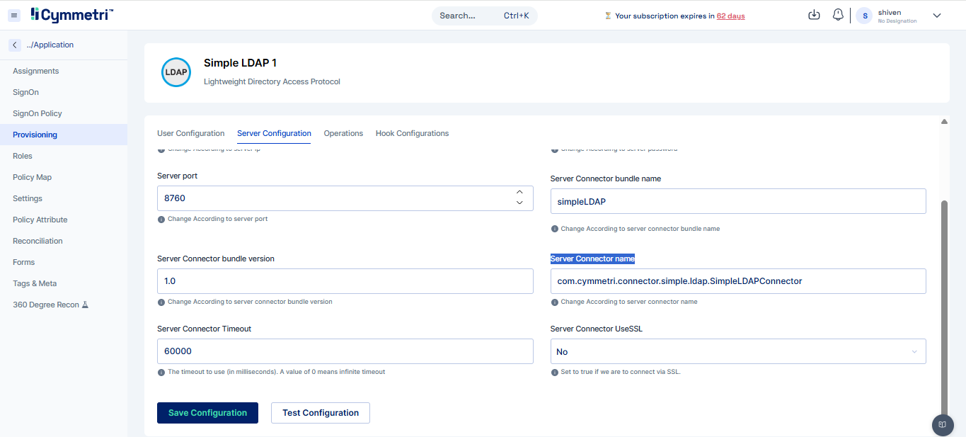Click the scrollbar up arrow
This screenshot has width=966, height=437.
tap(944, 122)
